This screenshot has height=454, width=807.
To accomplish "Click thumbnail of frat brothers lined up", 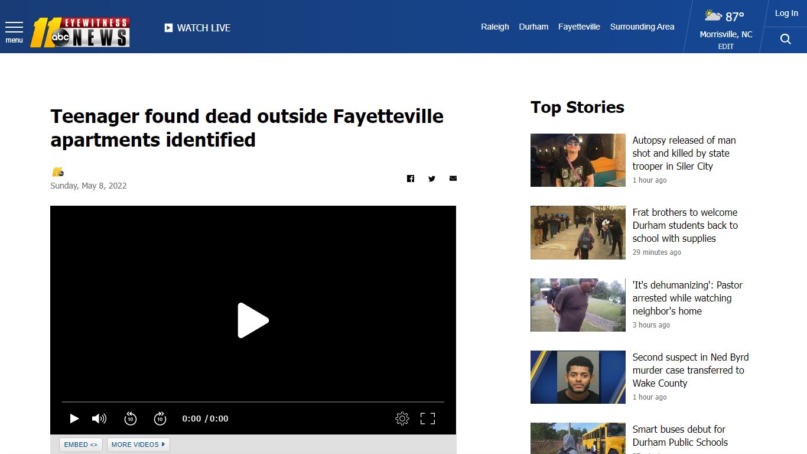I will click(x=578, y=232).
